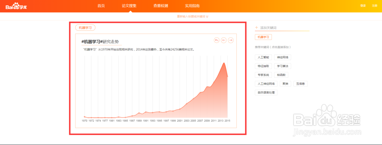
Task: Switch to the 论文搜集 tab
Action: 129,6
